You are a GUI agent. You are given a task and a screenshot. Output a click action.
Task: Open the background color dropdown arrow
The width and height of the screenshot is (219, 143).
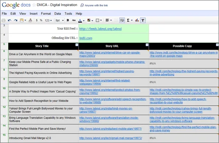point(92,21)
